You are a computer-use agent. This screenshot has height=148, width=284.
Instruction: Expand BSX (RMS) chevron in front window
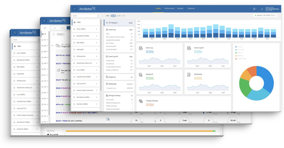tap(97, 42)
